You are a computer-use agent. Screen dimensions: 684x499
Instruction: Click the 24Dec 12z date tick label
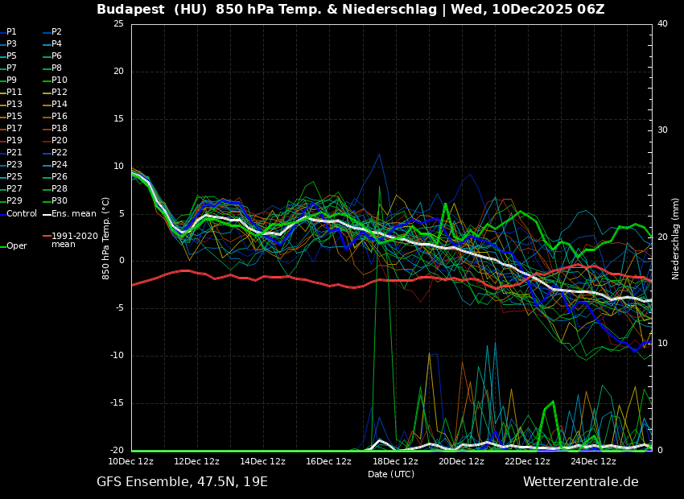pos(594,462)
